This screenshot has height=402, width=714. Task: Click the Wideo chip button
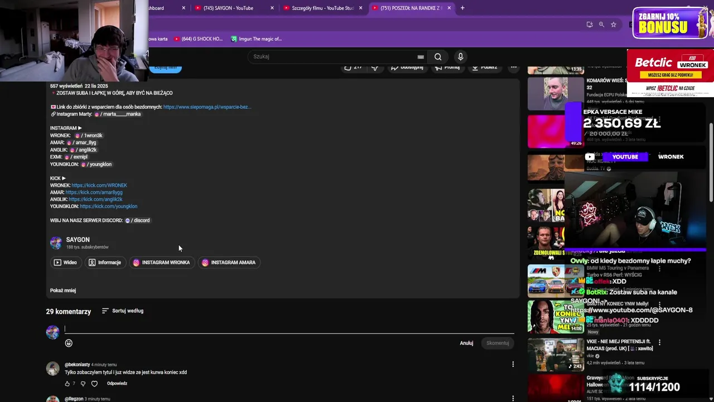pyautogui.click(x=65, y=262)
